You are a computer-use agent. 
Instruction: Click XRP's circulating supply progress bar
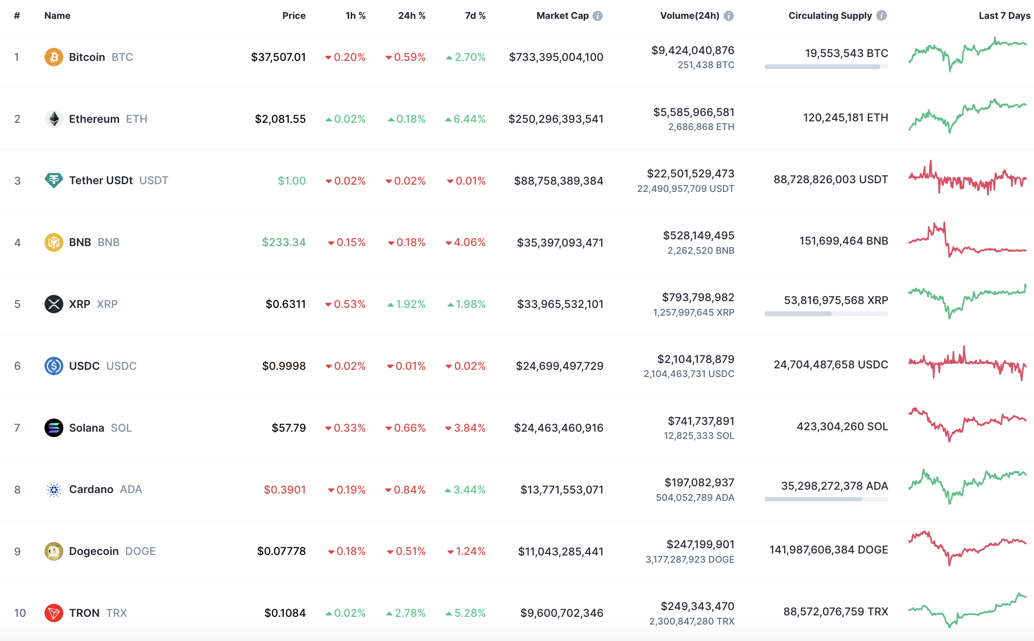[826, 314]
